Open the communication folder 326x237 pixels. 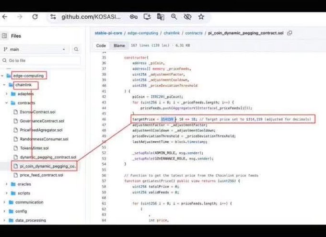pos(29,202)
